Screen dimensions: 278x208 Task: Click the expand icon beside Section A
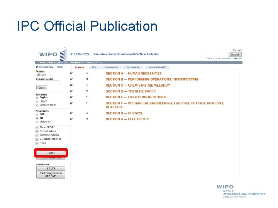click(x=71, y=73)
